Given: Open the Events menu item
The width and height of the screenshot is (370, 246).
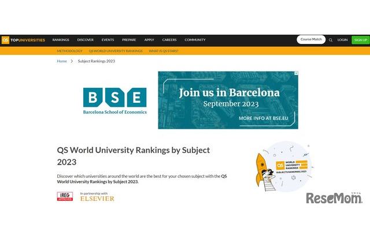Looking at the screenshot, I should tap(108, 40).
